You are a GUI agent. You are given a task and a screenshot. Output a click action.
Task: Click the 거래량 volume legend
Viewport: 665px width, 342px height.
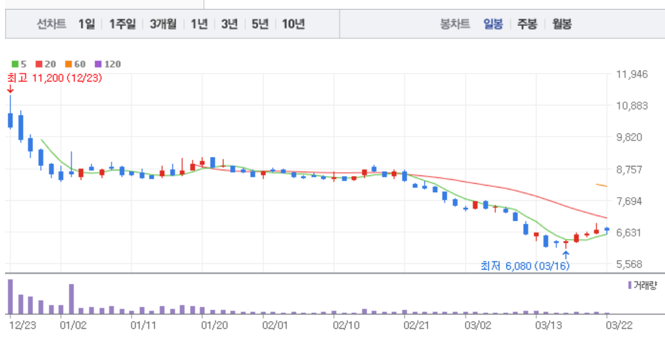(x=643, y=285)
